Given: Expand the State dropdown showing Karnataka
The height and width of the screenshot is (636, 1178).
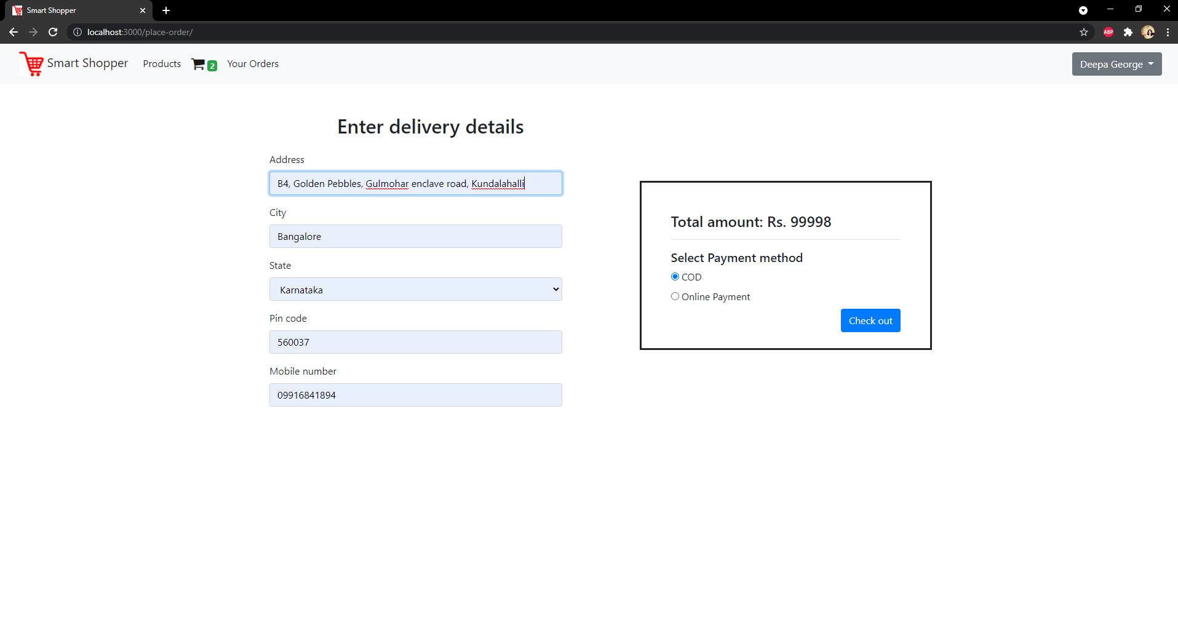Looking at the screenshot, I should (416, 289).
